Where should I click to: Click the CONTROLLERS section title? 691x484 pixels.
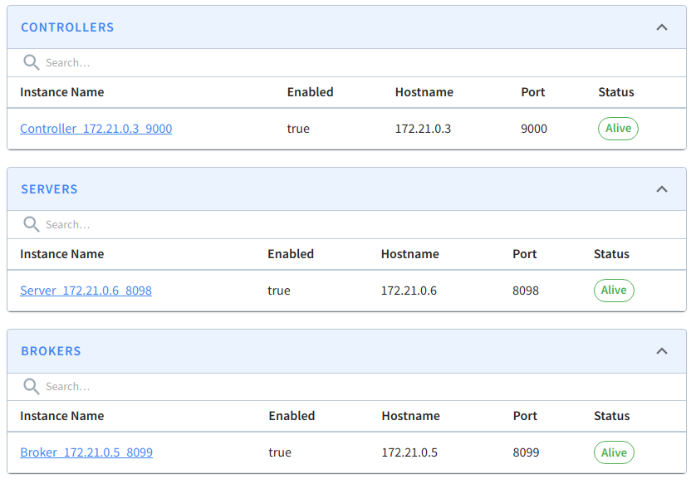click(67, 27)
